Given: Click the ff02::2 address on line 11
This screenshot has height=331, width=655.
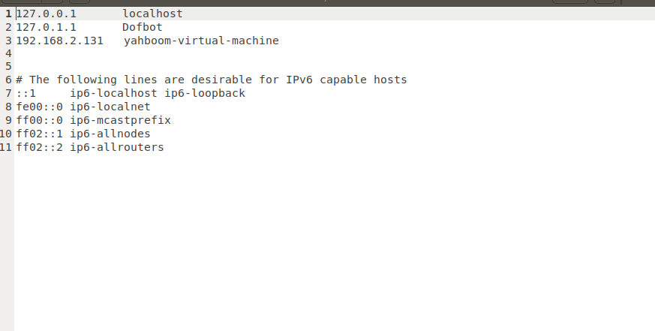Looking at the screenshot, I should pos(39,147).
